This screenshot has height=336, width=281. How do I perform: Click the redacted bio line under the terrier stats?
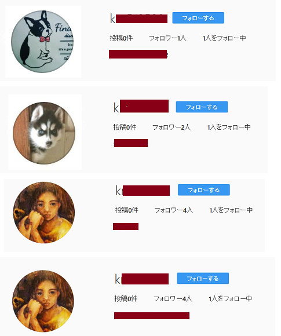point(138,54)
